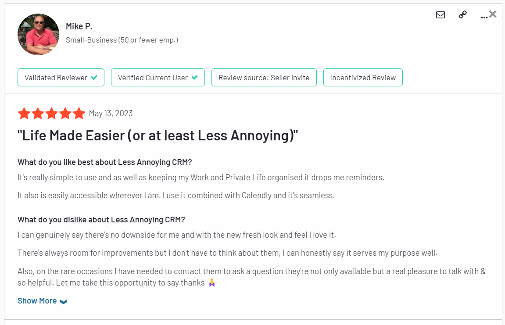
Task: Click the green checkmark on Validated Reviewer
Action: point(94,77)
